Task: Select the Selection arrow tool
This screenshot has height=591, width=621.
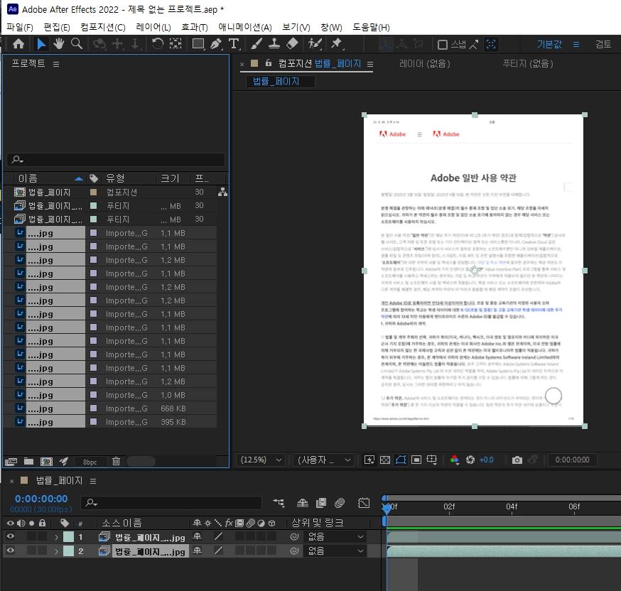Action: [x=40, y=44]
